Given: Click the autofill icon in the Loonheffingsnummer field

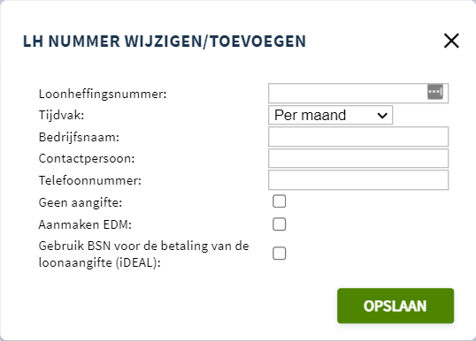Looking at the screenshot, I should (x=435, y=92).
